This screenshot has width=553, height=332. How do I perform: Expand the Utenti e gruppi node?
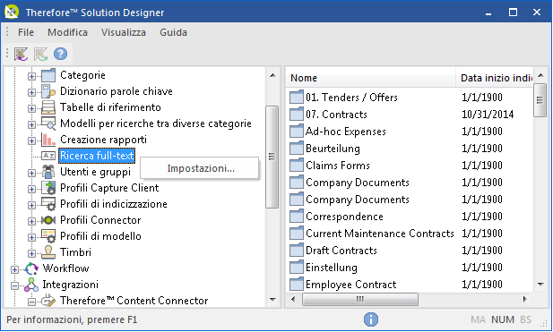[31, 173]
